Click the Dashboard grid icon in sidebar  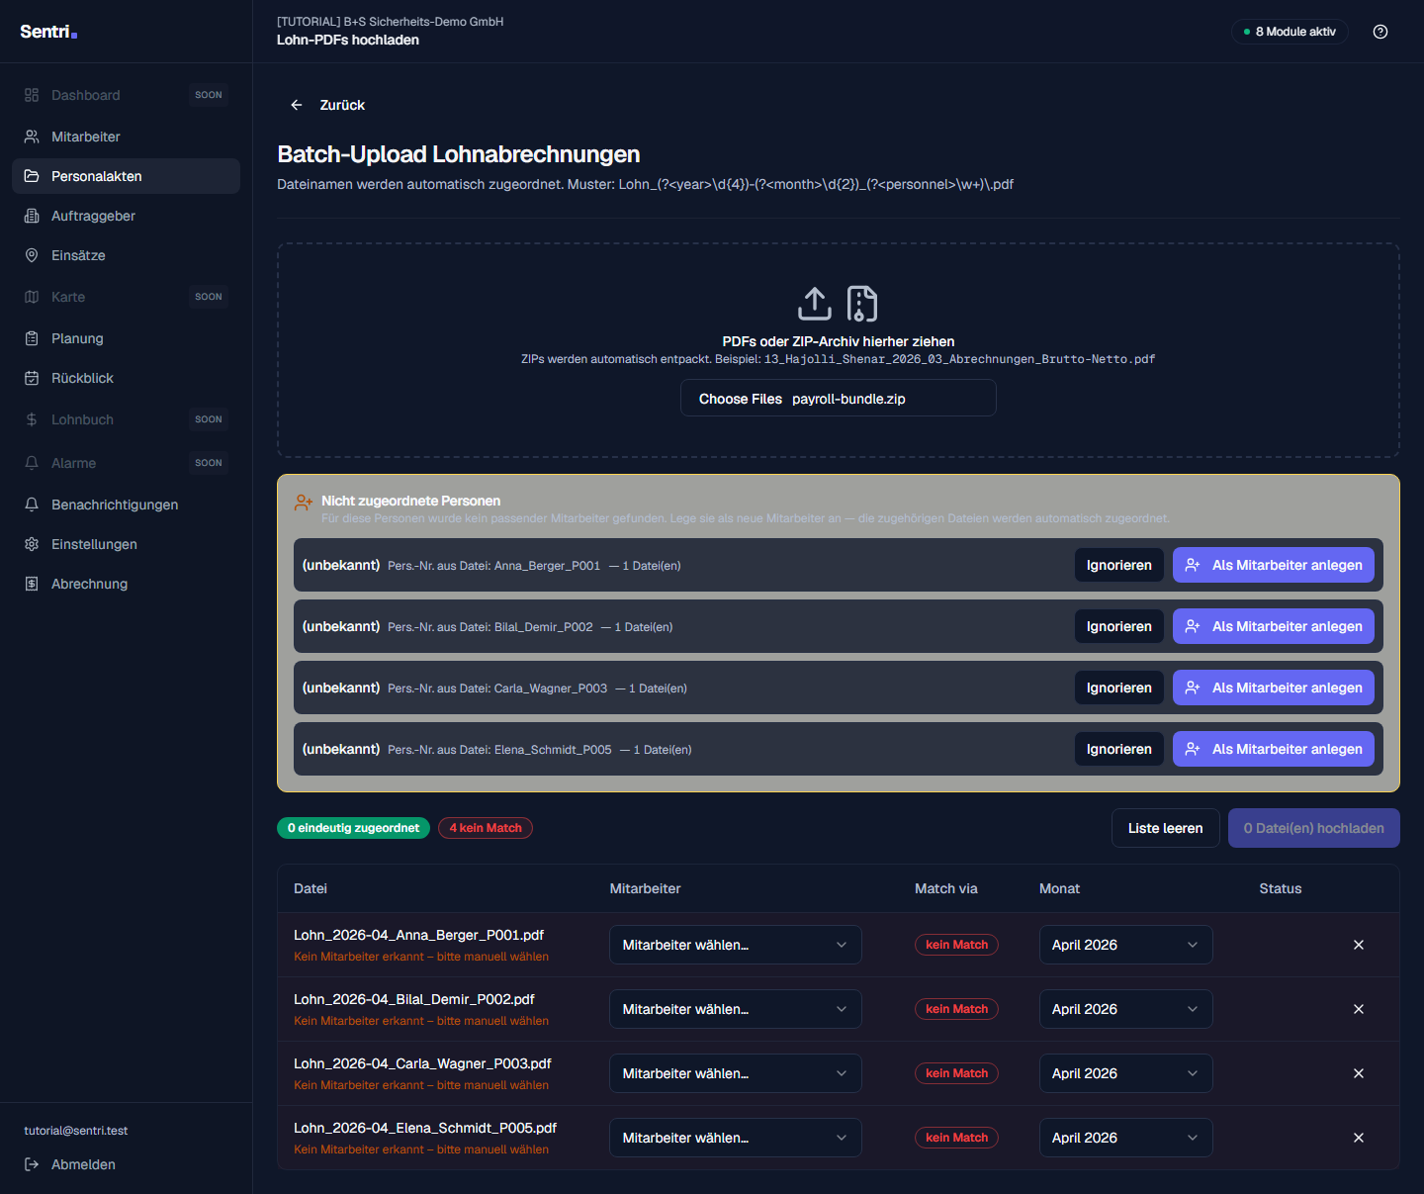[x=32, y=95]
